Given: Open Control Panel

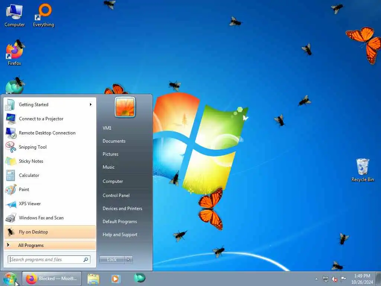Looking at the screenshot, I should (116, 196).
